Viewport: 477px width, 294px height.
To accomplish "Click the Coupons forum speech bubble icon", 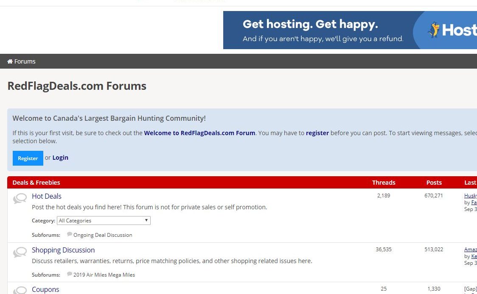I will click(x=20, y=290).
